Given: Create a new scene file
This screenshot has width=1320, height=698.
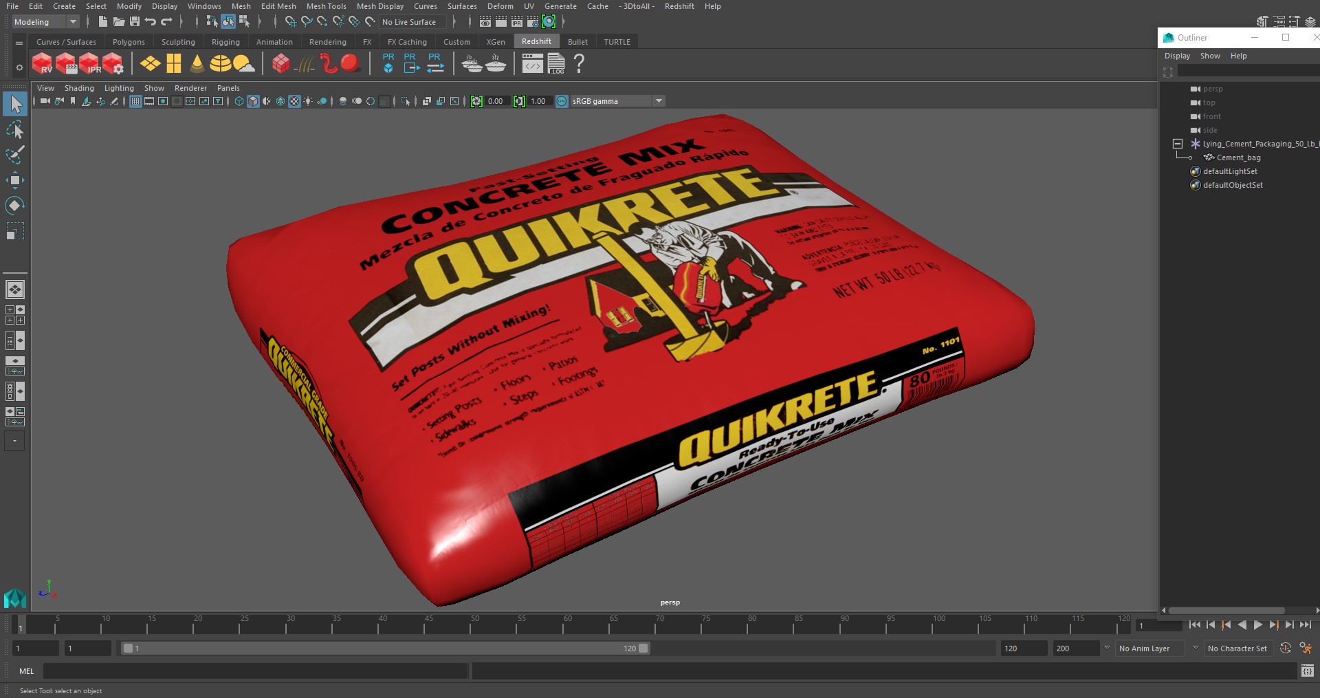Looking at the screenshot, I should [x=102, y=22].
